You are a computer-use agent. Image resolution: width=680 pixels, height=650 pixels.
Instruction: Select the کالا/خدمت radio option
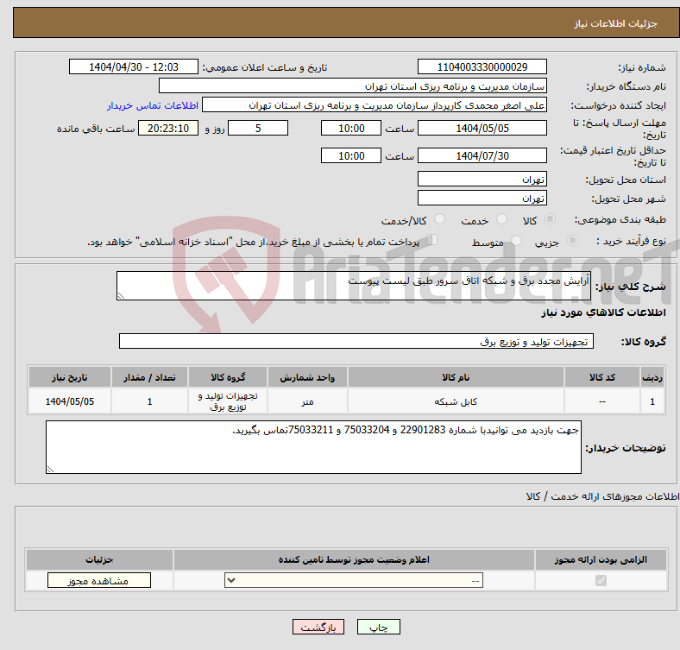click(x=439, y=220)
